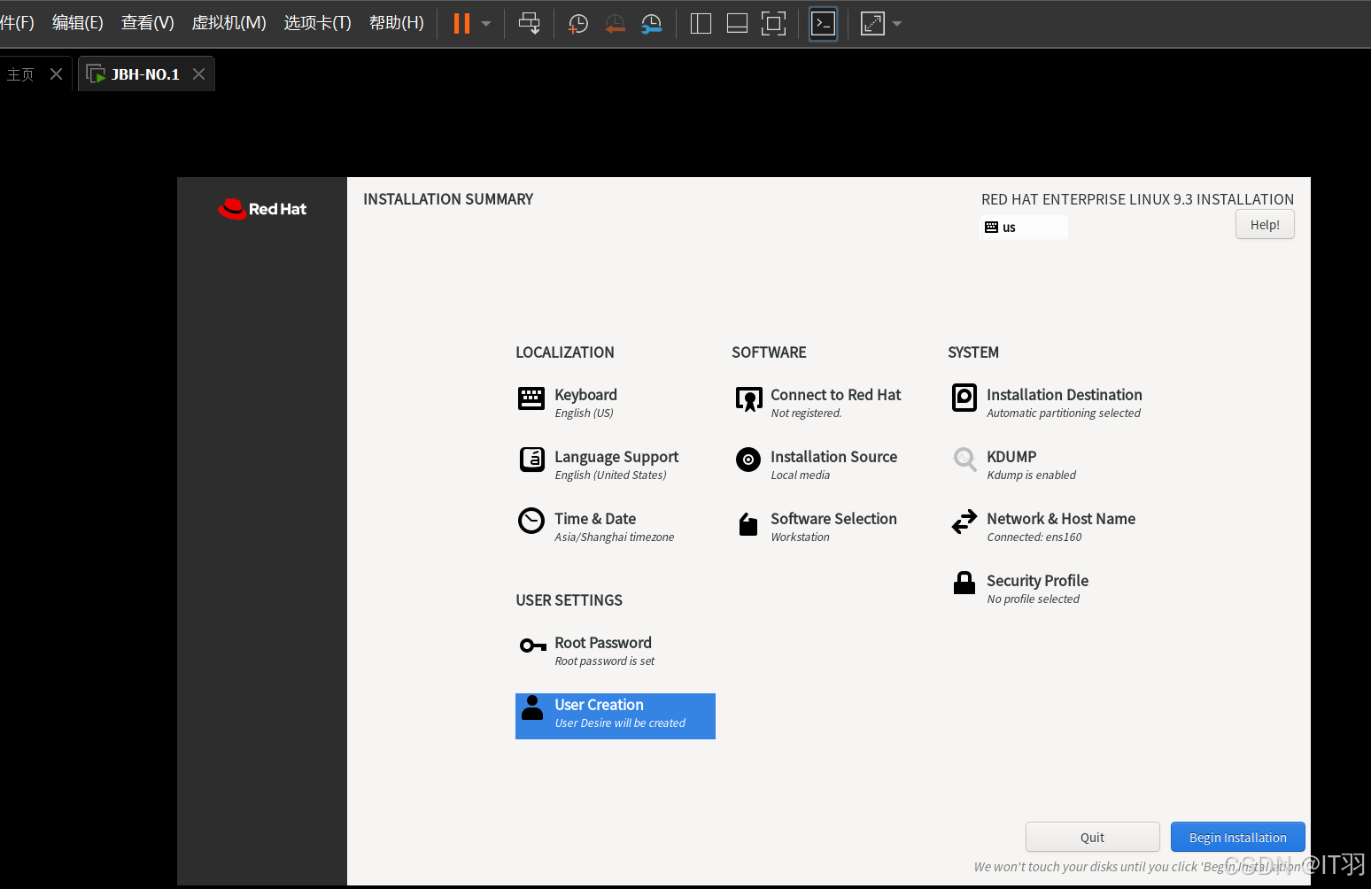The height and width of the screenshot is (889, 1371).
Task: Open the Keyboard settings link
Action: (585, 395)
